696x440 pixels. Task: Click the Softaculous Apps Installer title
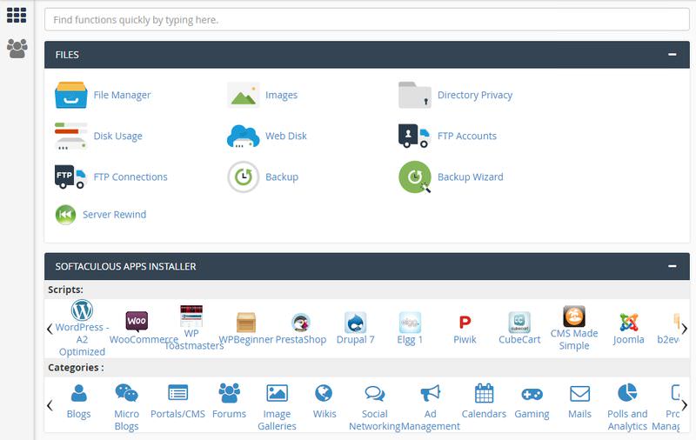click(x=125, y=266)
